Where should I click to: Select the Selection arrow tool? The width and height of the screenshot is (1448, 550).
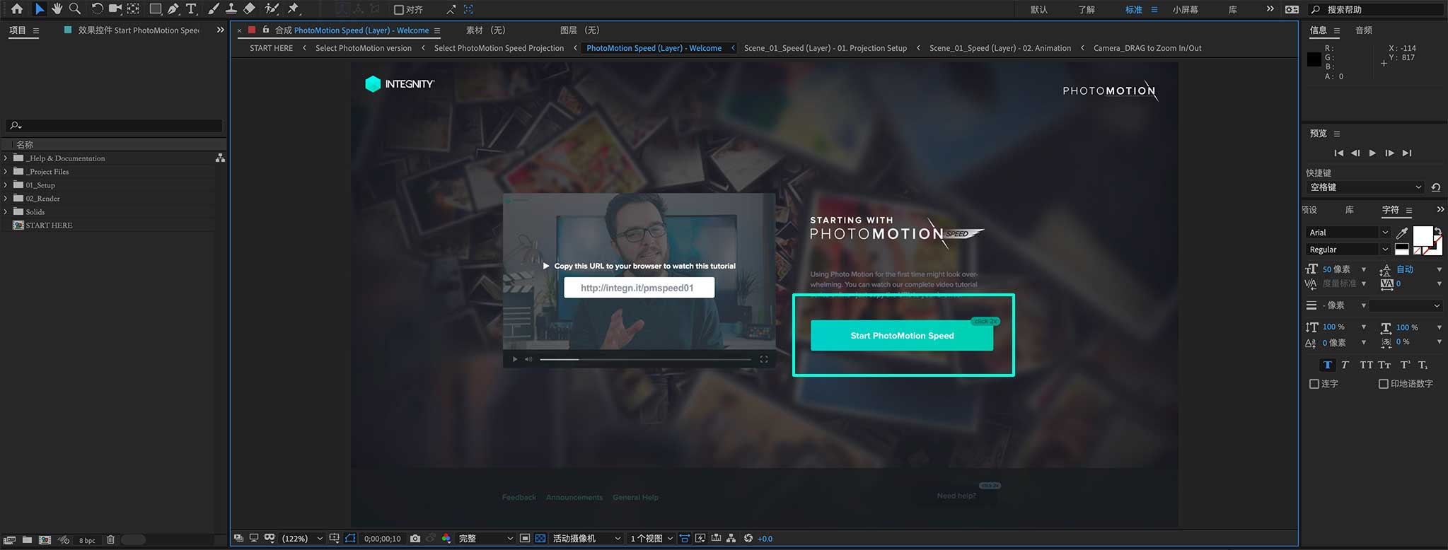[40, 9]
